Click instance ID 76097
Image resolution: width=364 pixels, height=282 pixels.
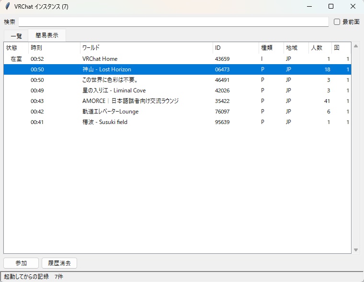point(222,112)
